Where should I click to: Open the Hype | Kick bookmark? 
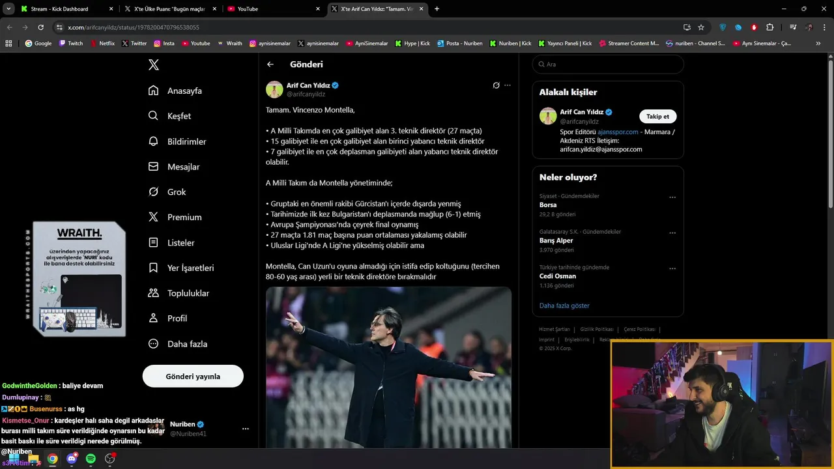pos(412,44)
